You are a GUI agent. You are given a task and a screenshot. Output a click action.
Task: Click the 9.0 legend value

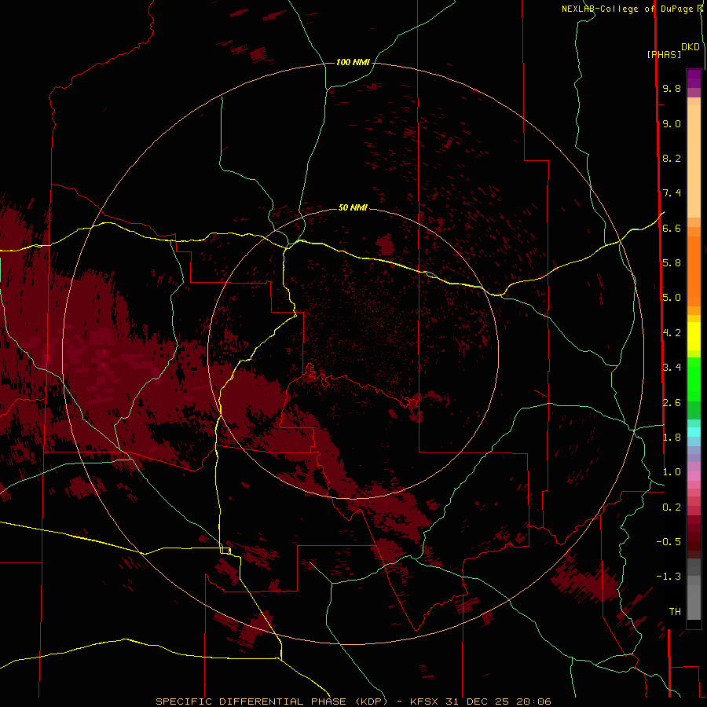pos(672,123)
